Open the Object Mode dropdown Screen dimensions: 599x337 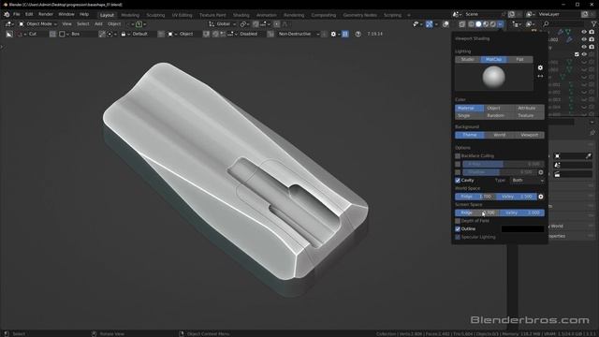(37, 24)
